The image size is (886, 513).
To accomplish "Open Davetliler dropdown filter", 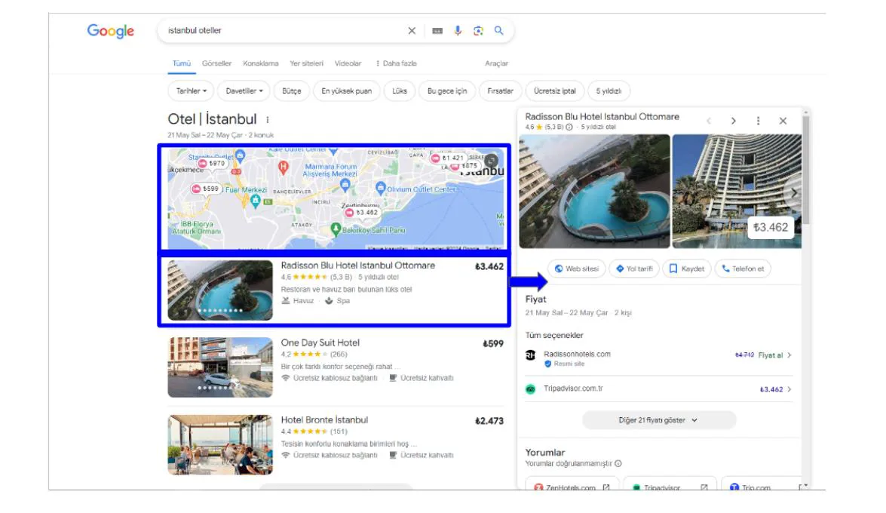I will coord(244,91).
